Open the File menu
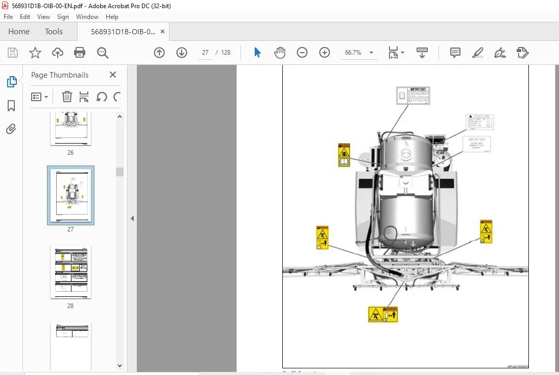Screen dimensions: 559x375 8,17
